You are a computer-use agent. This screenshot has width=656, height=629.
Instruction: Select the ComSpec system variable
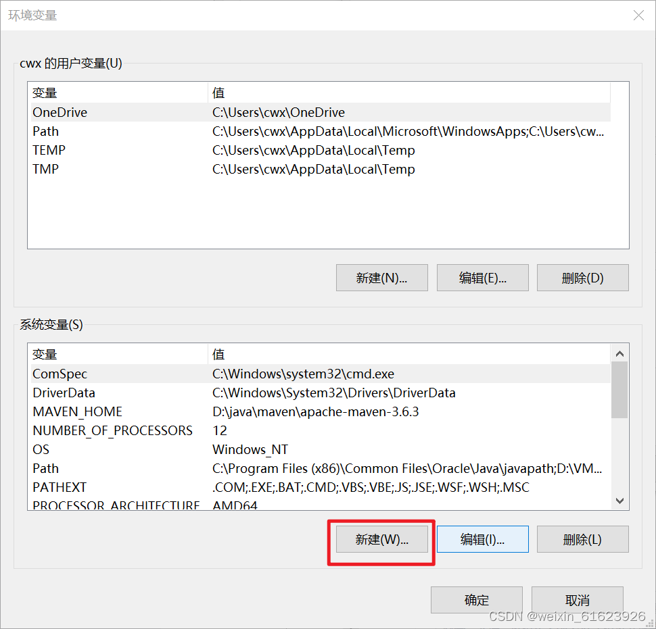point(321,374)
